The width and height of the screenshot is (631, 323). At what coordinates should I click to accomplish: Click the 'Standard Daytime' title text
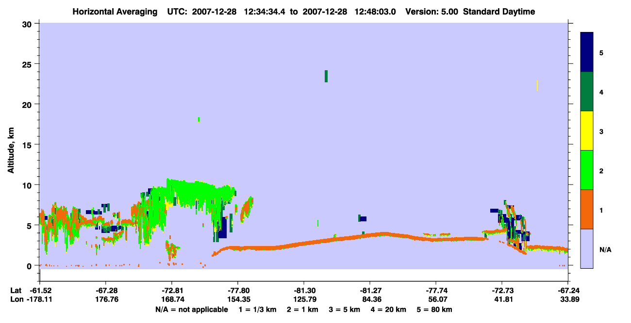coord(499,12)
